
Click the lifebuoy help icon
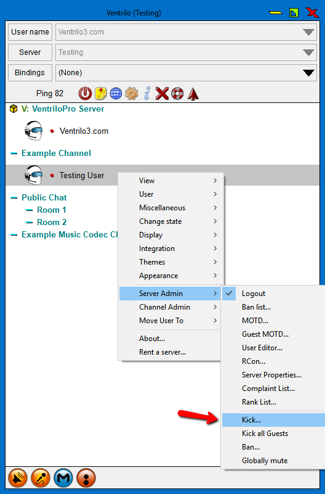pyautogui.click(x=177, y=94)
